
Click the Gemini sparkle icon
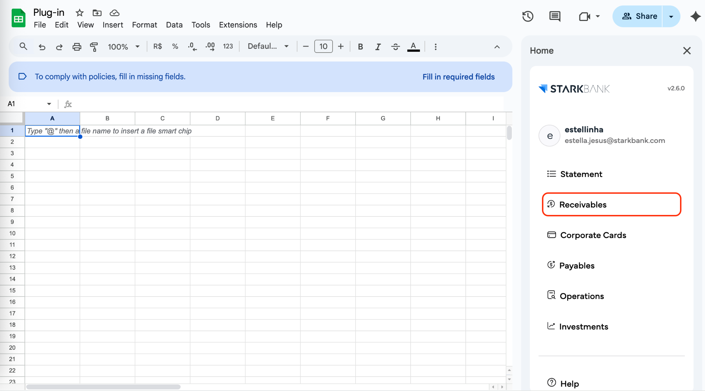(695, 16)
